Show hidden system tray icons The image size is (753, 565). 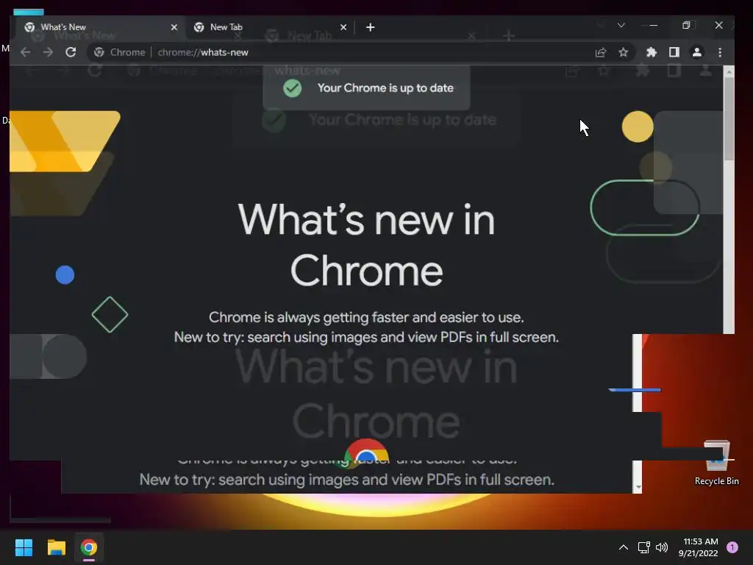(x=624, y=547)
